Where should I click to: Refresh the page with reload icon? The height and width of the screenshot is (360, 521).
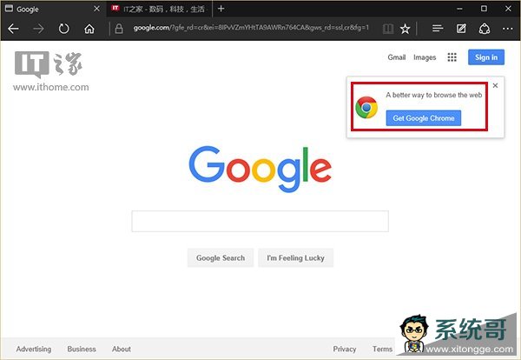(63, 29)
